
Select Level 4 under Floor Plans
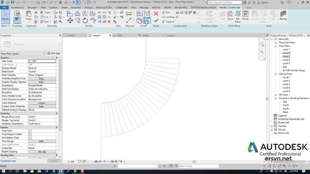pos(286,60)
